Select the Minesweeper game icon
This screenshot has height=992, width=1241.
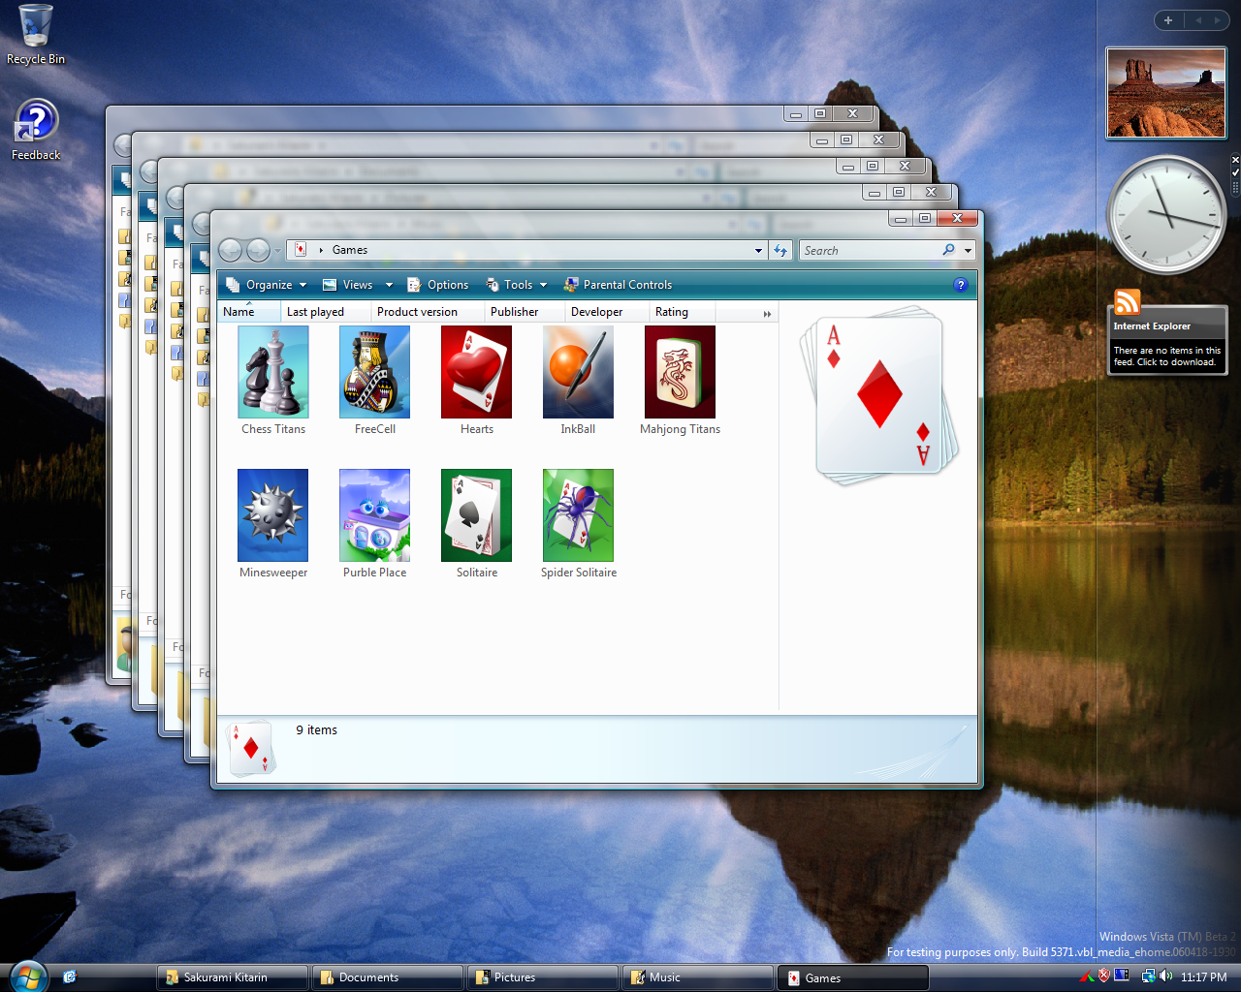(273, 515)
